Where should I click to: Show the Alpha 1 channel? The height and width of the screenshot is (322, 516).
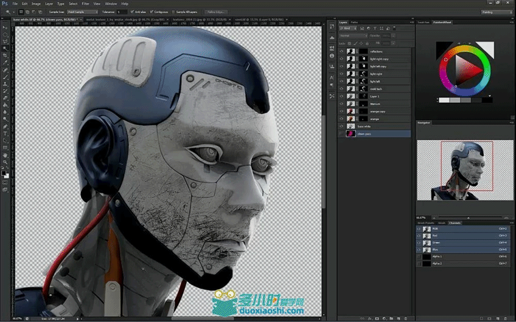pyautogui.click(x=419, y=256)
